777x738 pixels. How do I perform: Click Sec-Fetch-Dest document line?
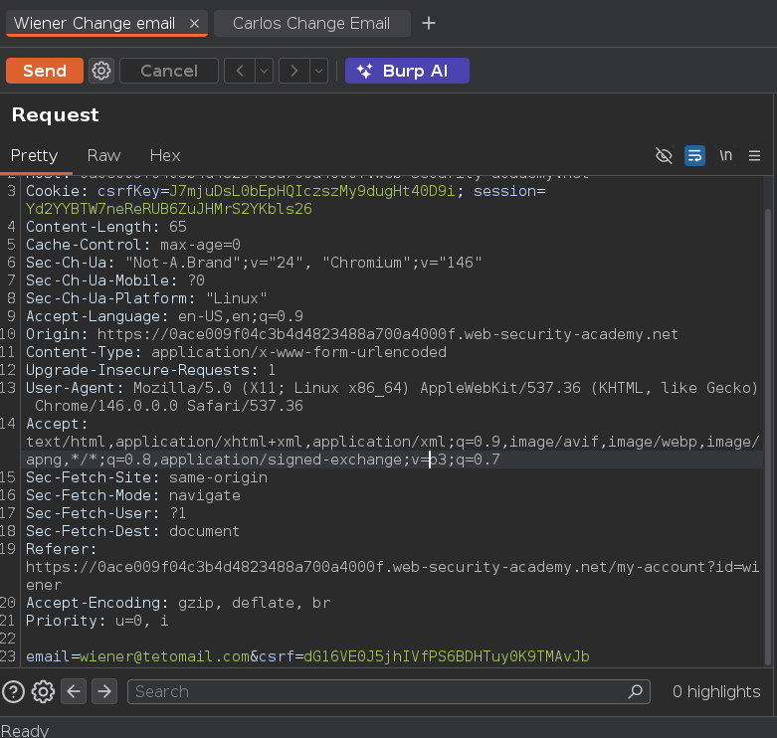click(132, 531)
